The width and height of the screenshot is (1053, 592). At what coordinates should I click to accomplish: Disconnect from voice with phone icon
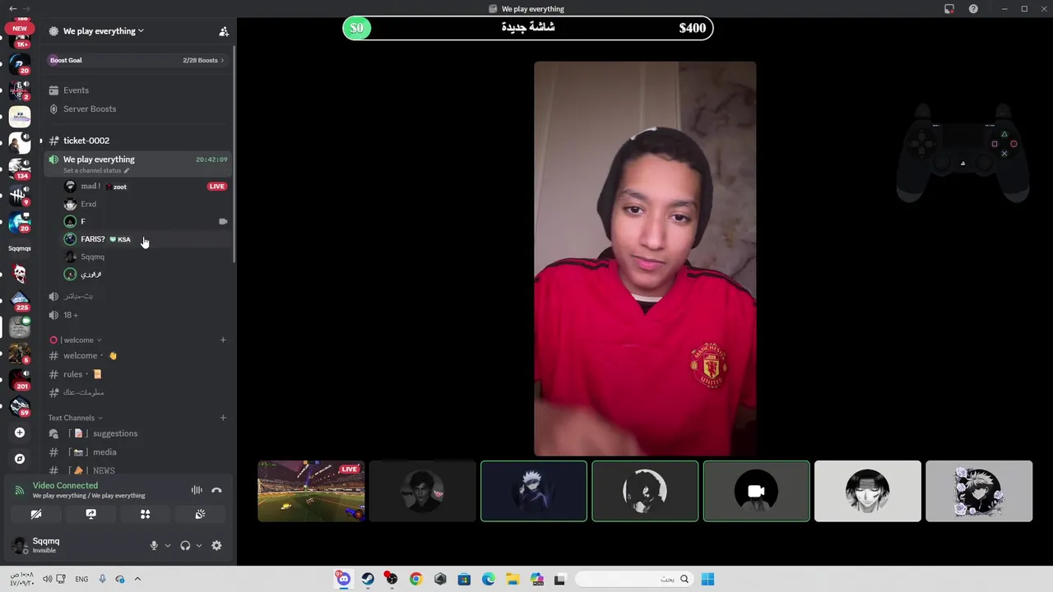click(216, 490)
